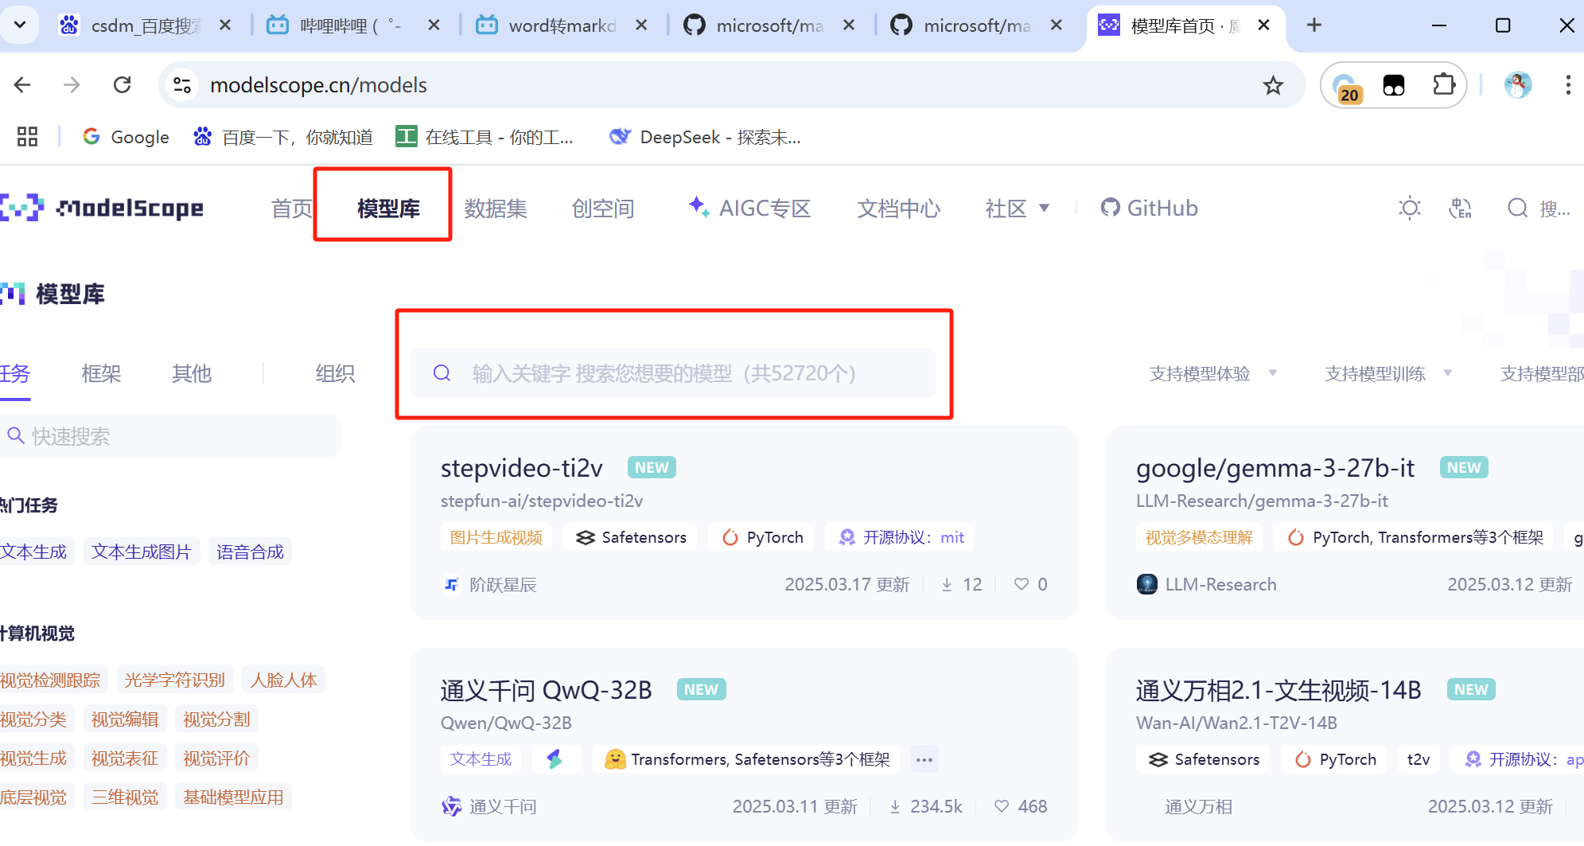Switch site language with translate icon
Screen dimensions: 1584x846
(x=1460, y=209)
